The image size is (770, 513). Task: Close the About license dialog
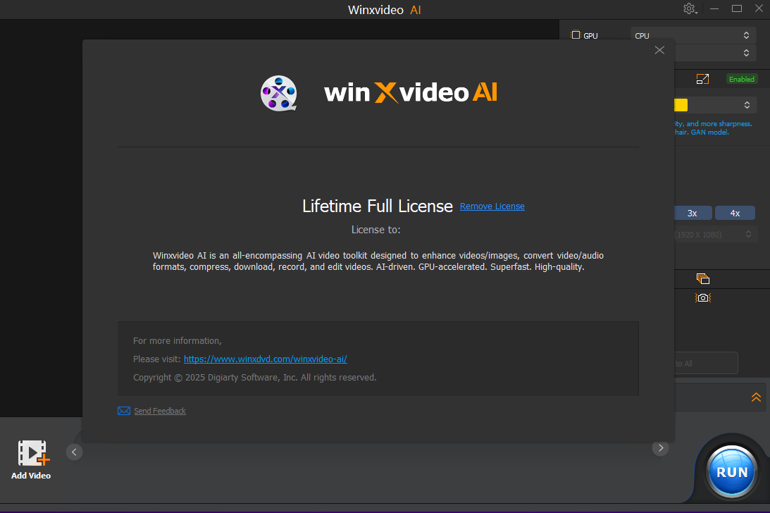tap(659, 50)
